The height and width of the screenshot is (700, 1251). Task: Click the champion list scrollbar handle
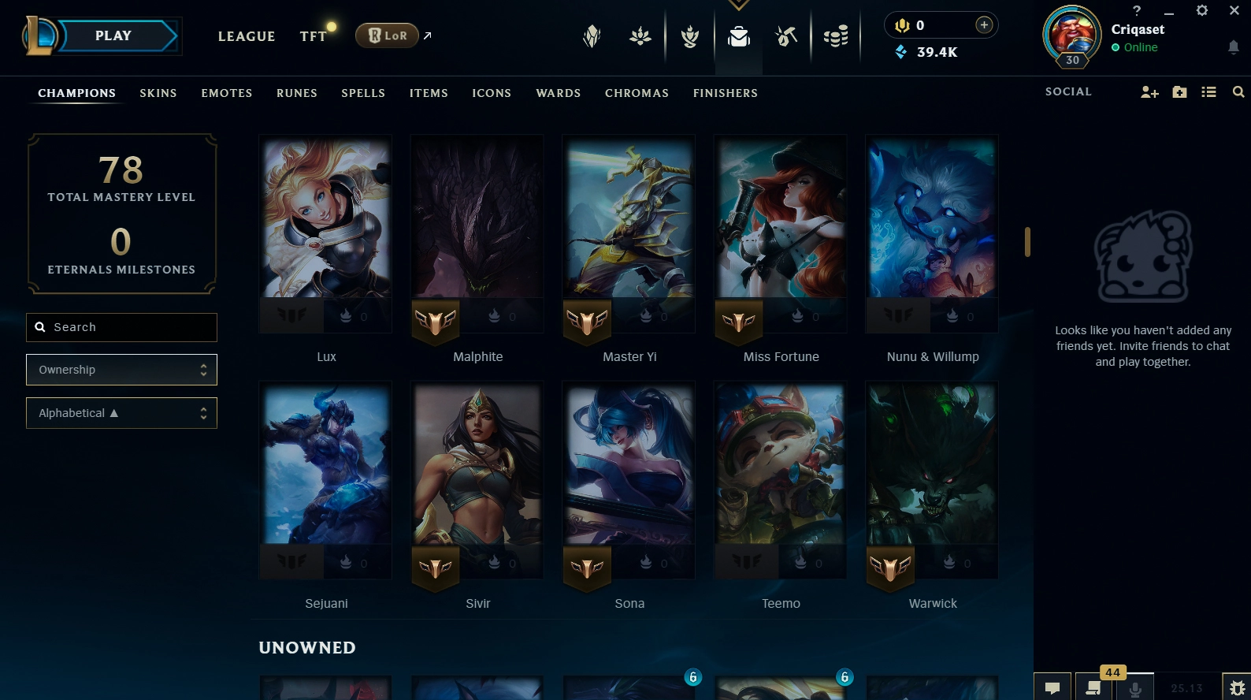click(1027, 242)
